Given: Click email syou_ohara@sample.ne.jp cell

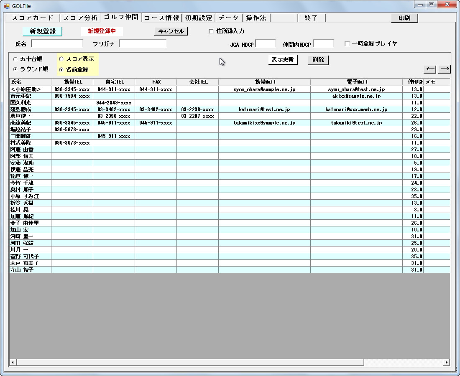Looking at the screenshot, I should [x=265, y=89].
